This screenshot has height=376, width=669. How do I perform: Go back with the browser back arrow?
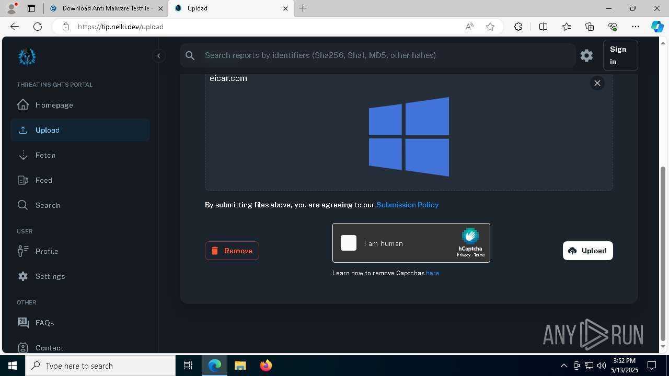15,27
